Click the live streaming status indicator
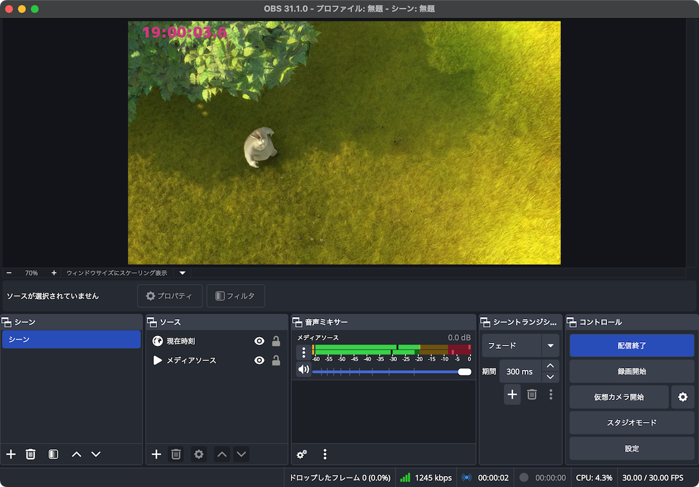699x487 pixels. [466, 477]
